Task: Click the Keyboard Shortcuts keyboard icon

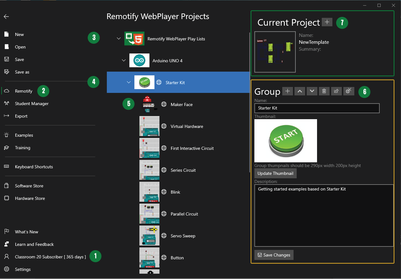Action: click(6, 167)
